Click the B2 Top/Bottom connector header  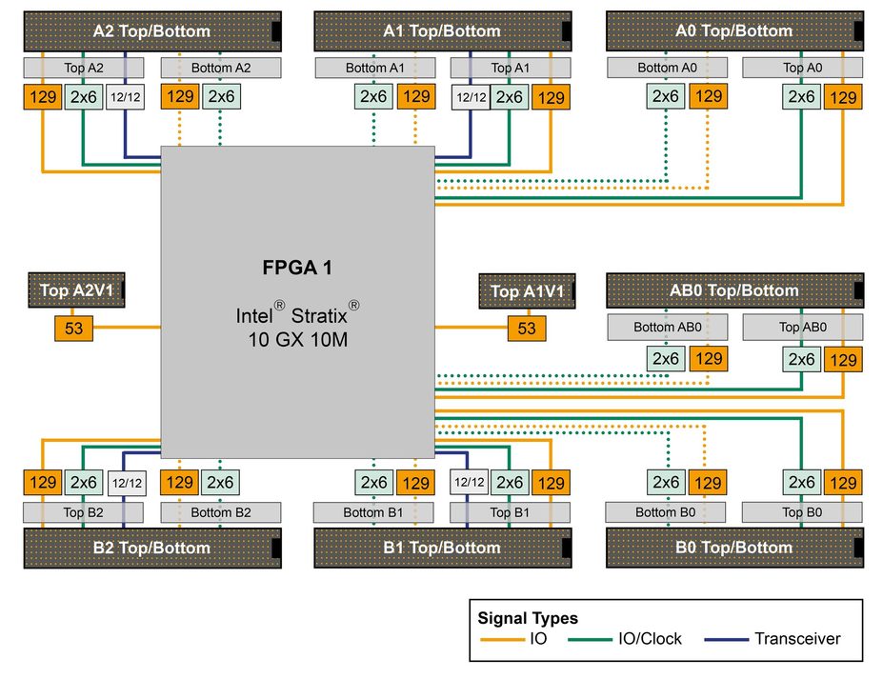coord(152,548)
